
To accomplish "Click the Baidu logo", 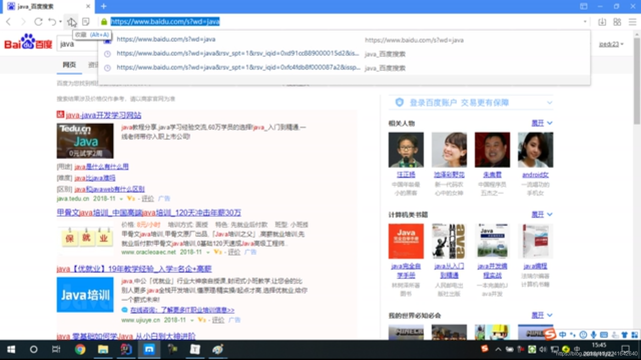I will tap(28, 42).
